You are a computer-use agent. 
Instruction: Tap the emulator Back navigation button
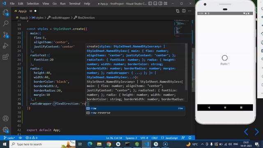(x=209, y=108)
